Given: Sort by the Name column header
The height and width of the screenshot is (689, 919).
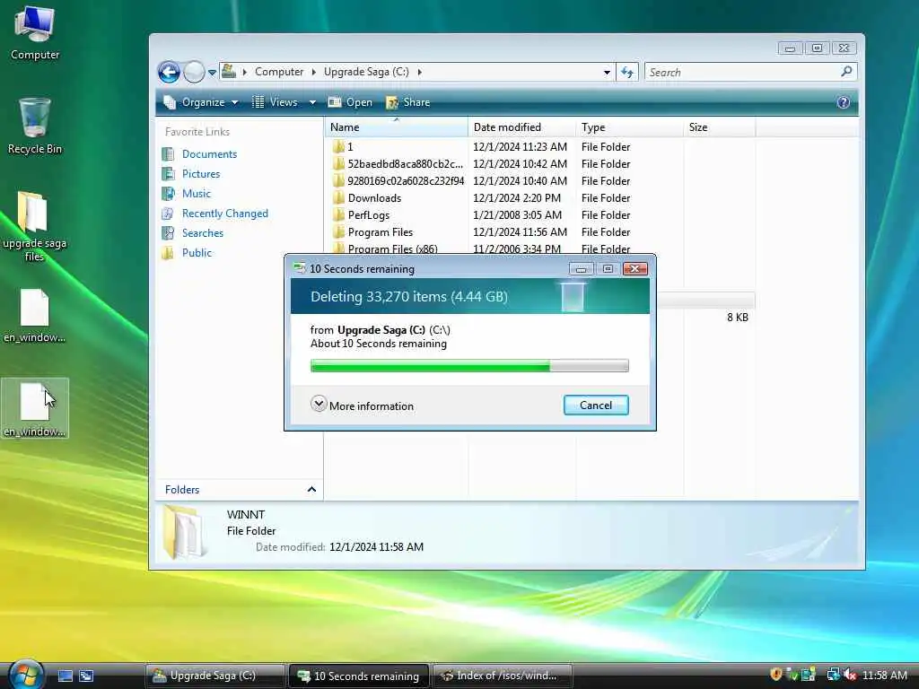Looking at the screenshot, I should (396, 127).
